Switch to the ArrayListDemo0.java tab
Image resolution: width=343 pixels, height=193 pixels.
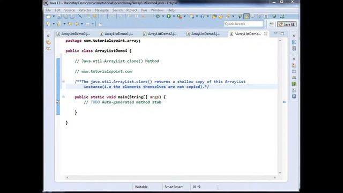(x=73, y=34)
